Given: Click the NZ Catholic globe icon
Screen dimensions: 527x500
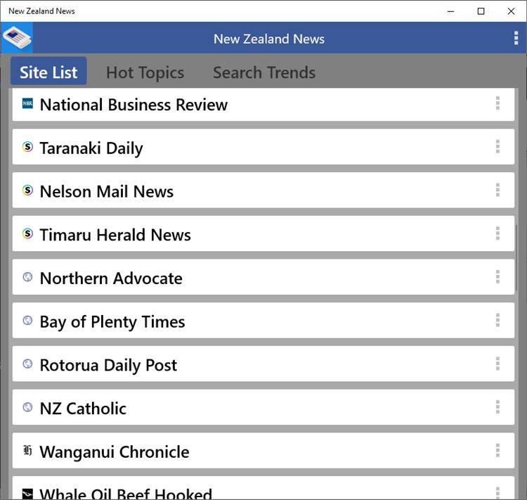Looking at the screenshot, I should 27,407.
